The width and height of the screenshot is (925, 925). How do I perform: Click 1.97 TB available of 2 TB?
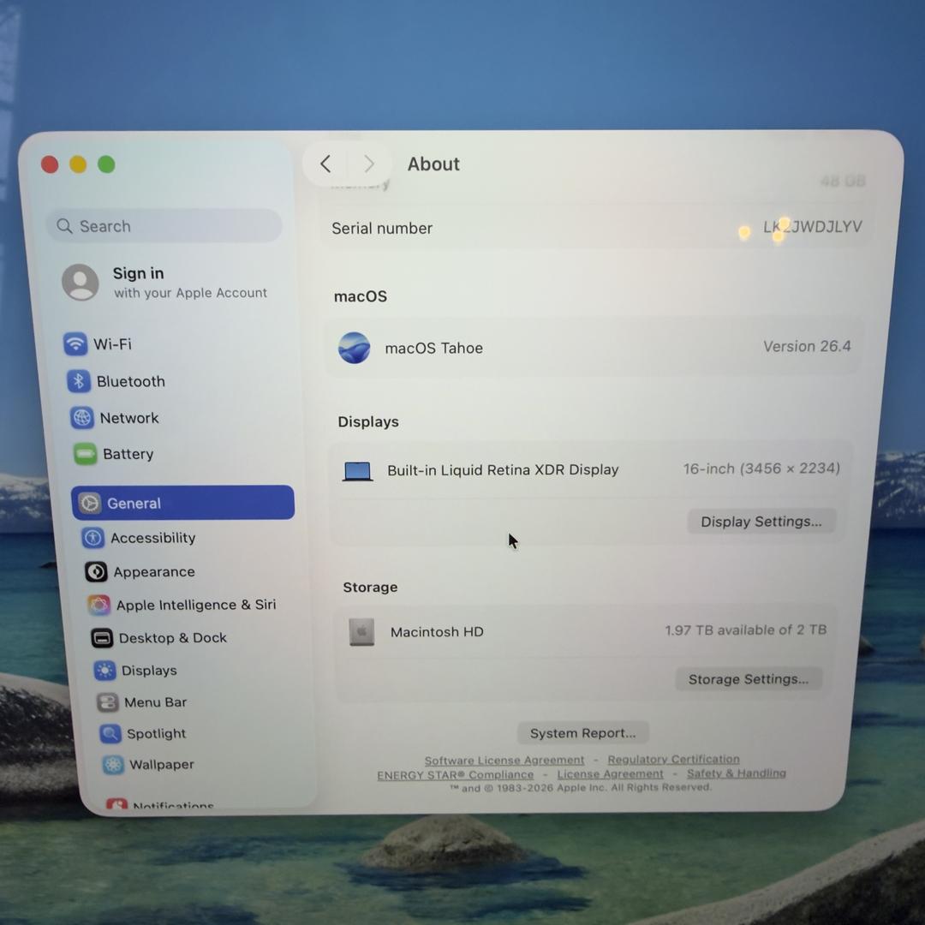tap(746, 630)
